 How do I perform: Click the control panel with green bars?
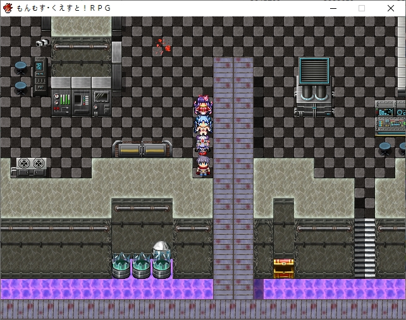click(61, 102)
